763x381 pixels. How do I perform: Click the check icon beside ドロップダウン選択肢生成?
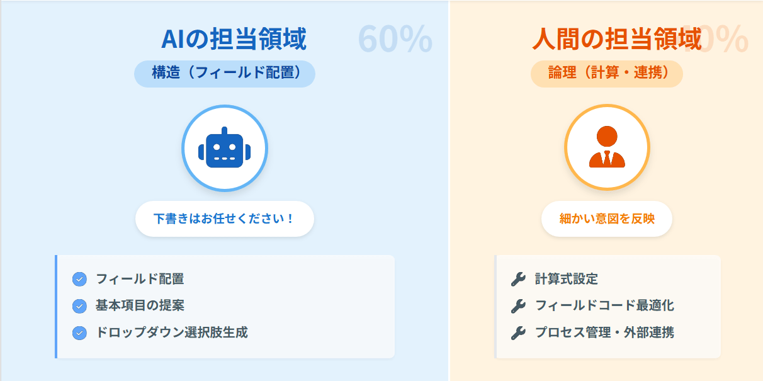pos(79,333)
